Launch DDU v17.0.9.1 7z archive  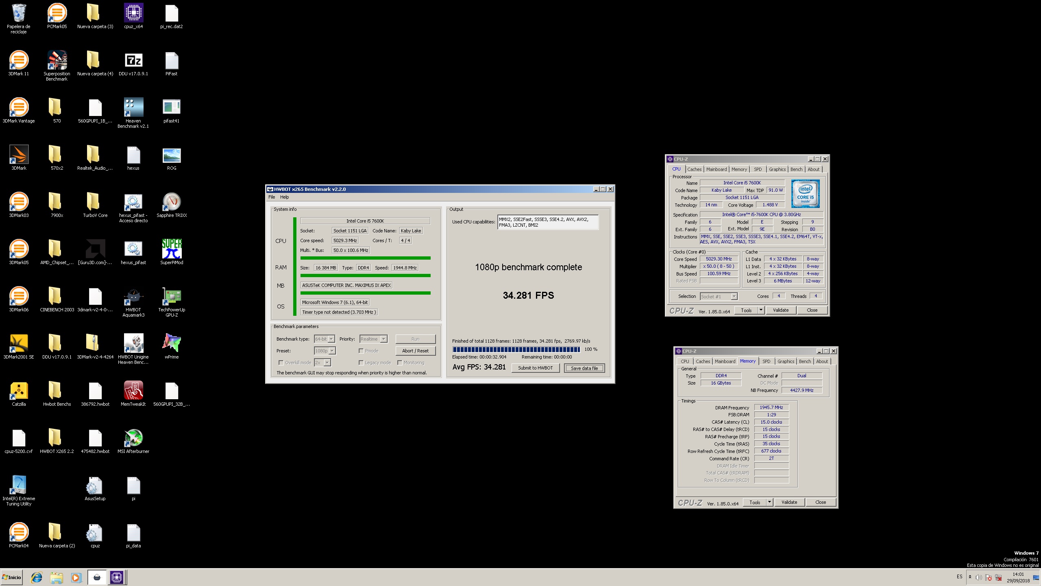(133, 63)
